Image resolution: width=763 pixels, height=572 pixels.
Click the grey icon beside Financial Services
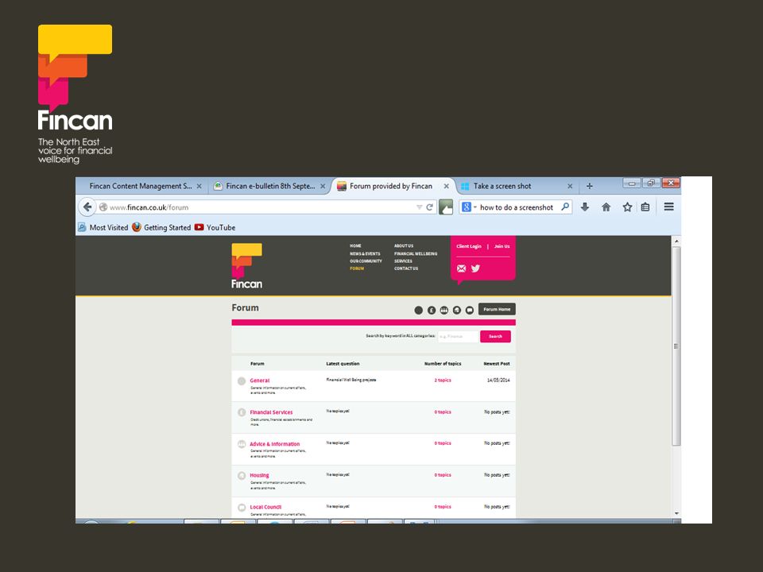pos(242,412)
